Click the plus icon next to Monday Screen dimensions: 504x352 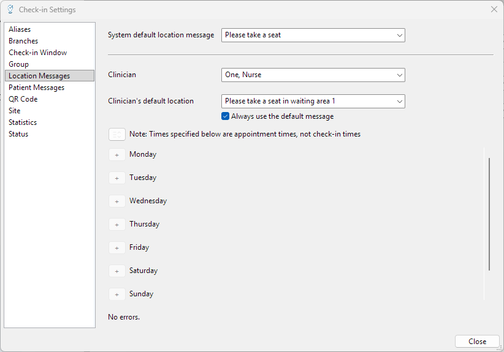pos(116,155)
